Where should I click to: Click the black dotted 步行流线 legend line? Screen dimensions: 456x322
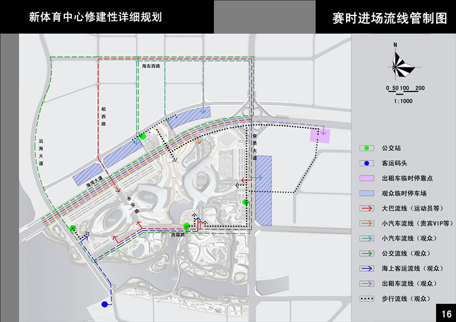[x=368, y=299]
